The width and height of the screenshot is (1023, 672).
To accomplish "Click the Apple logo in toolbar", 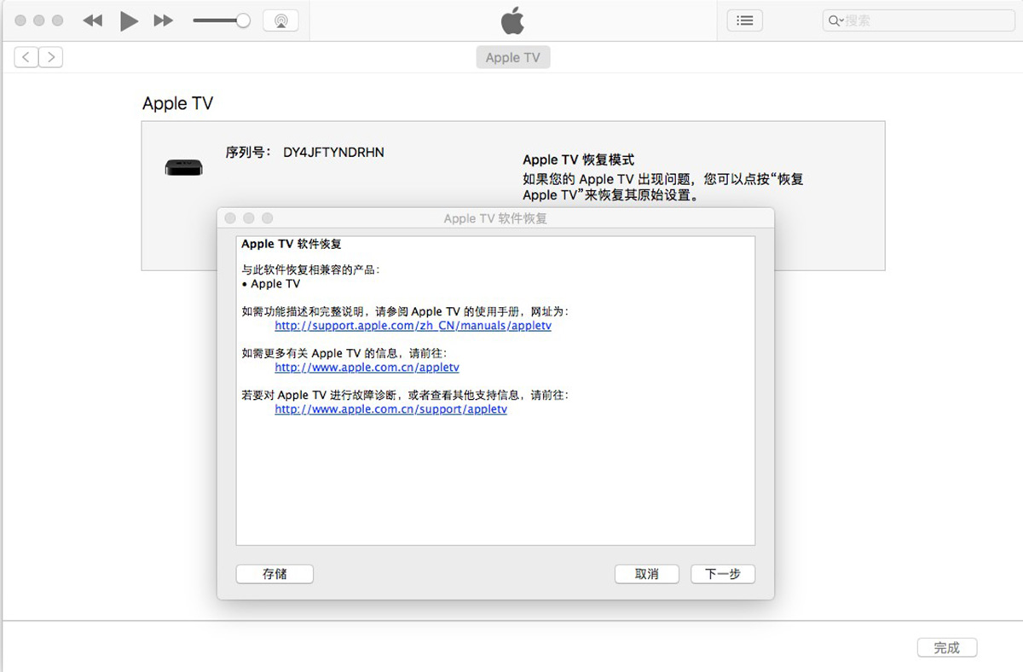I will (512, 20).
